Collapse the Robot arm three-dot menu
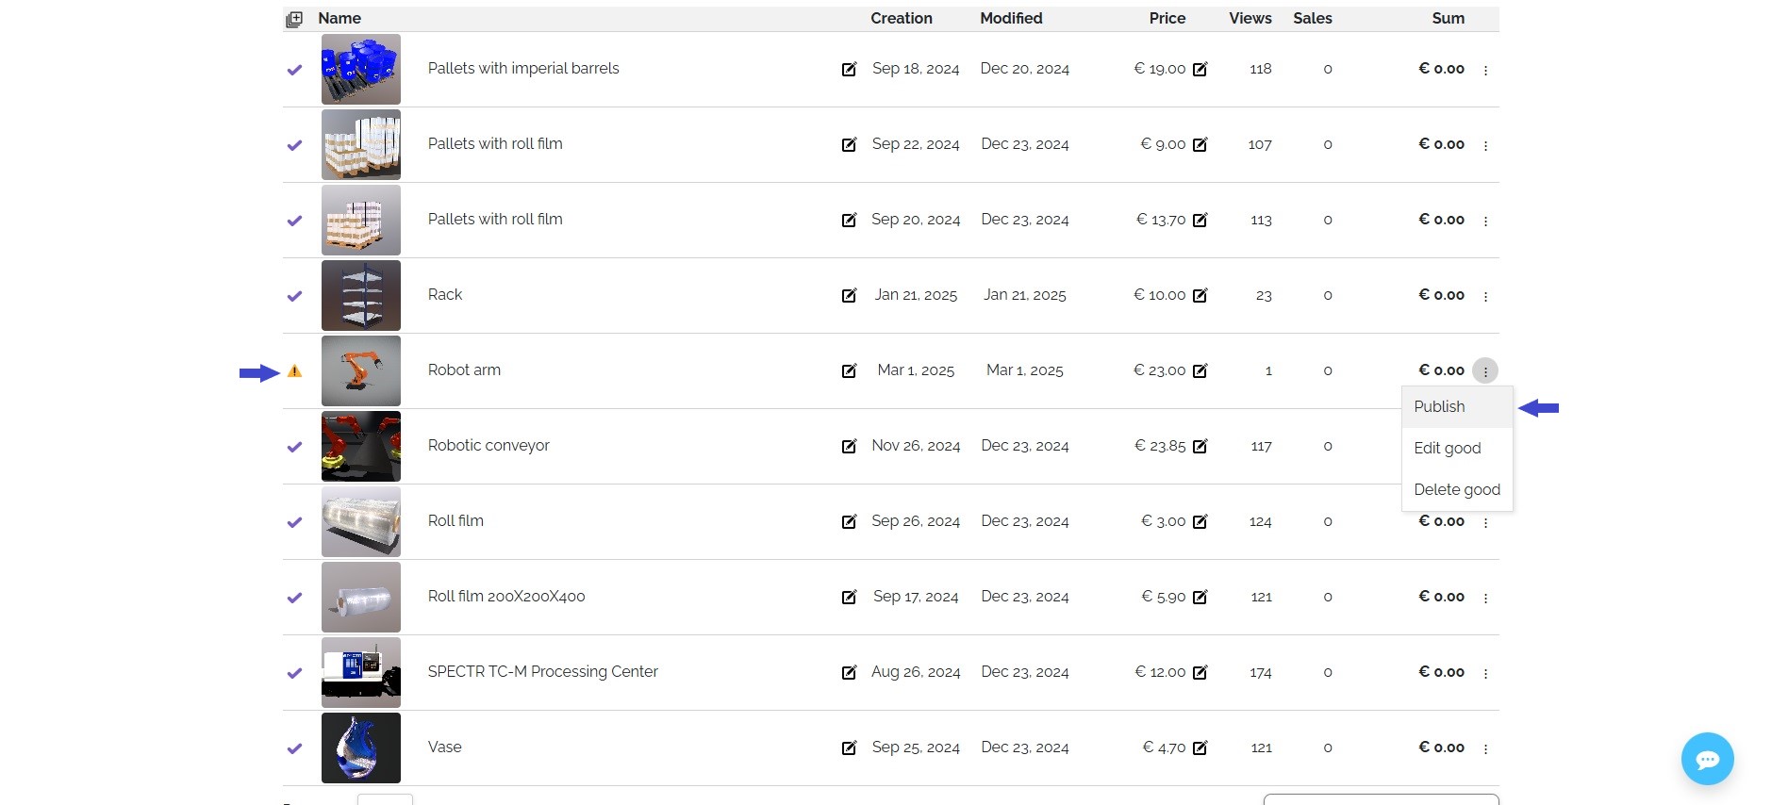 coord(1485,371)
